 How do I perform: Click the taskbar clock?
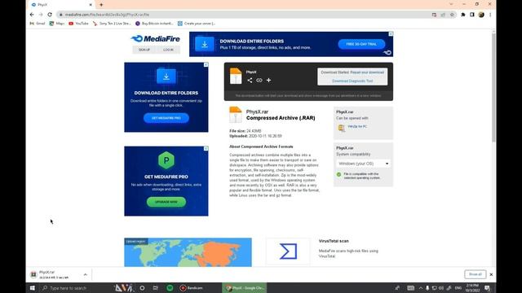(x=473, y=288)
